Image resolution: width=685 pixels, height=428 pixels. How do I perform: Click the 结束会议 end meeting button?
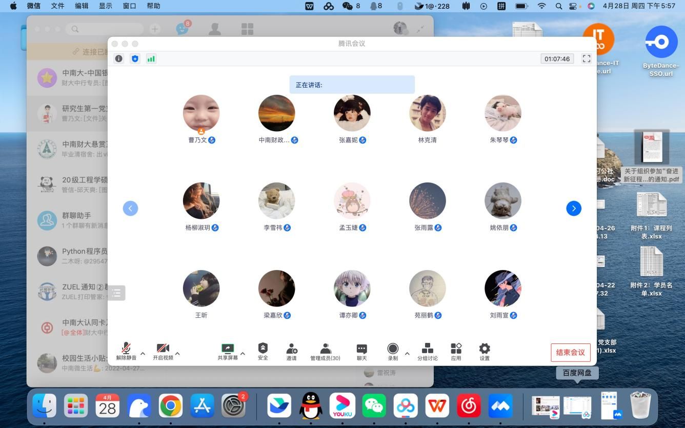570,352
